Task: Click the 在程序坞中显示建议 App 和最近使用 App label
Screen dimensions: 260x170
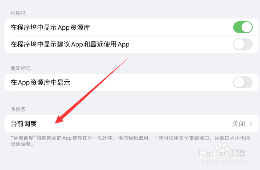Action: click(x=70, y=44)
